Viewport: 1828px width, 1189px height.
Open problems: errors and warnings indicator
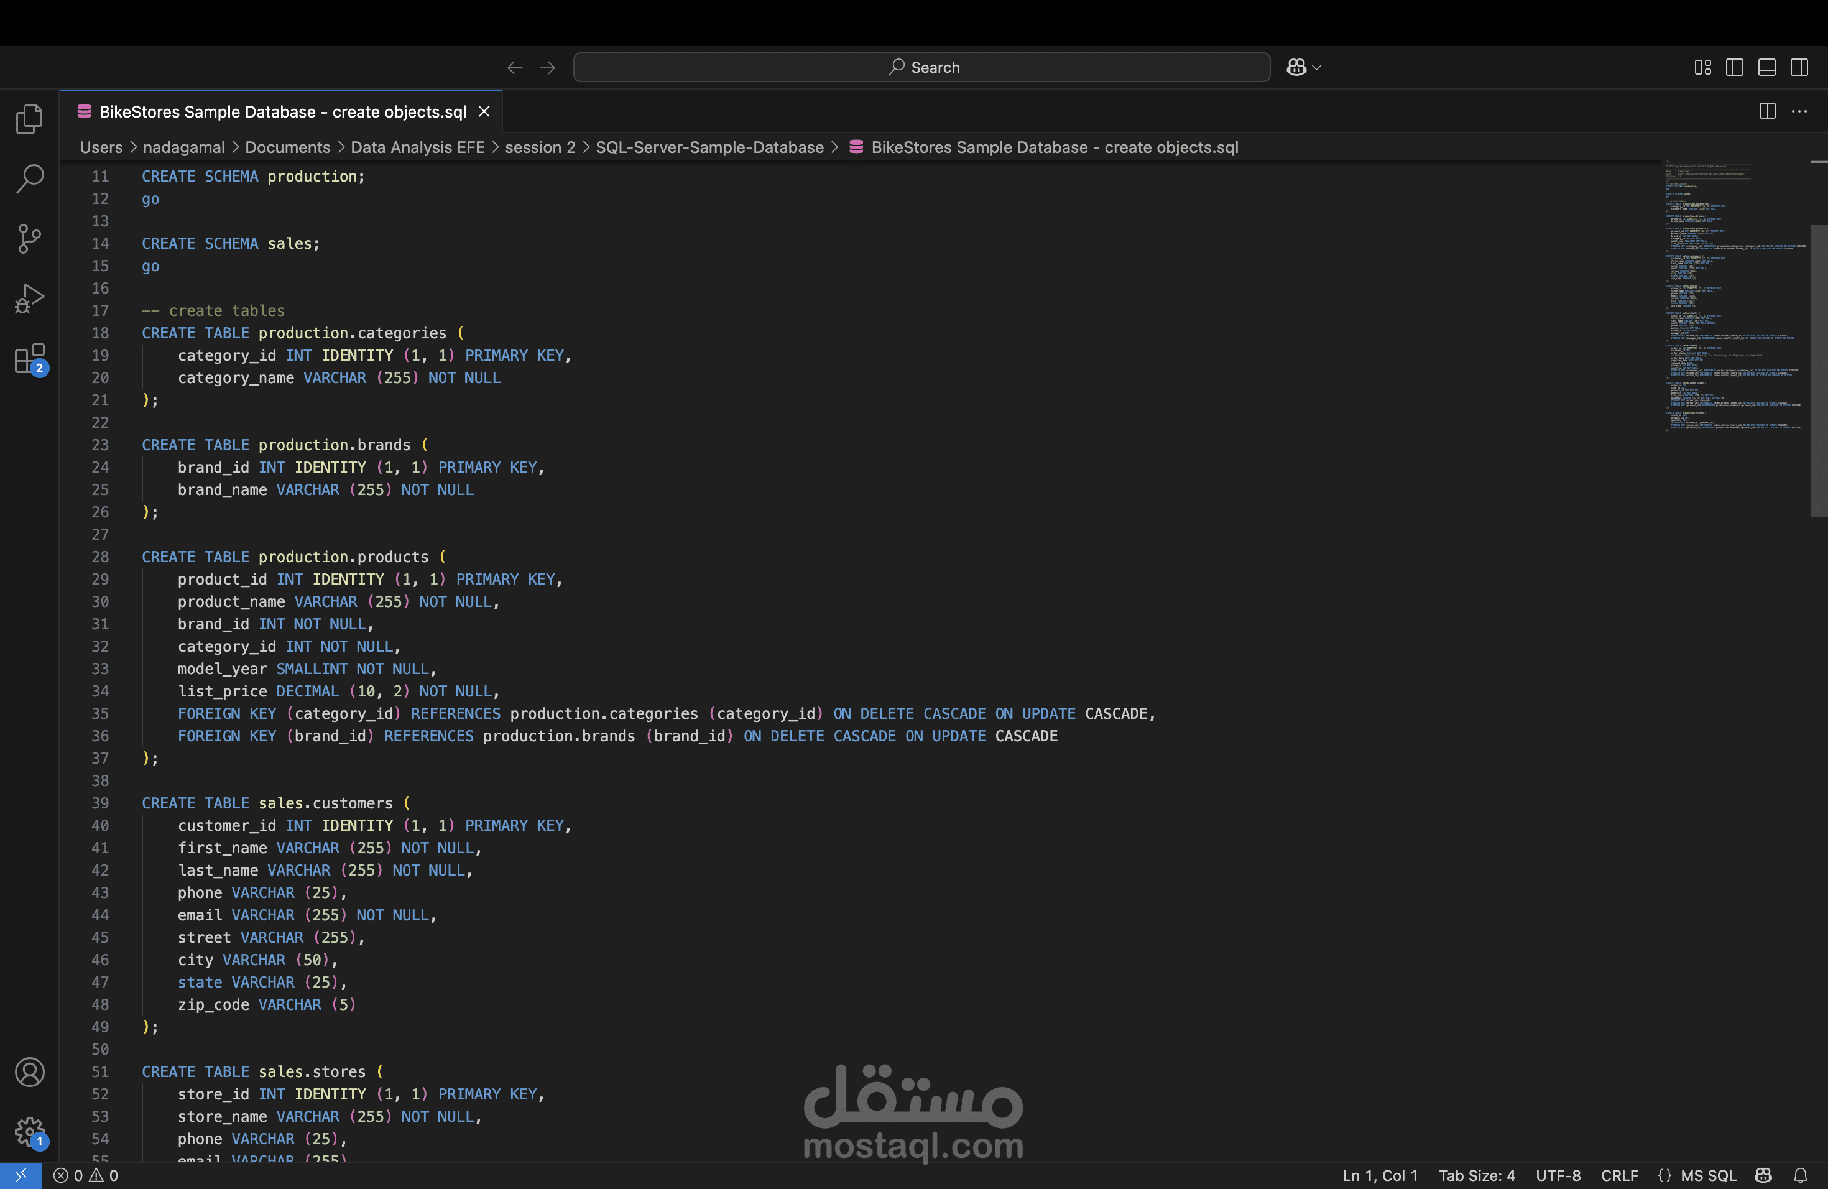(x=85, y=1175)
